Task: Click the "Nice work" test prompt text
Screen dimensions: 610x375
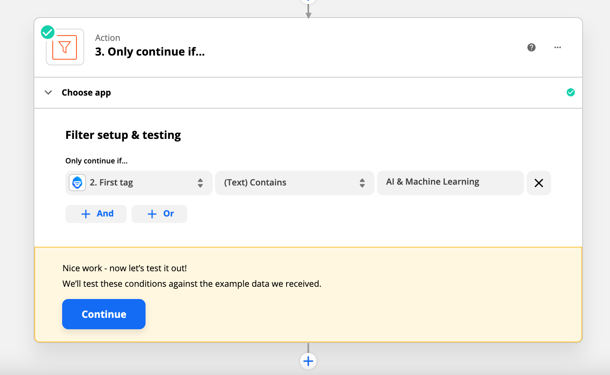Action: pos(125,268)
